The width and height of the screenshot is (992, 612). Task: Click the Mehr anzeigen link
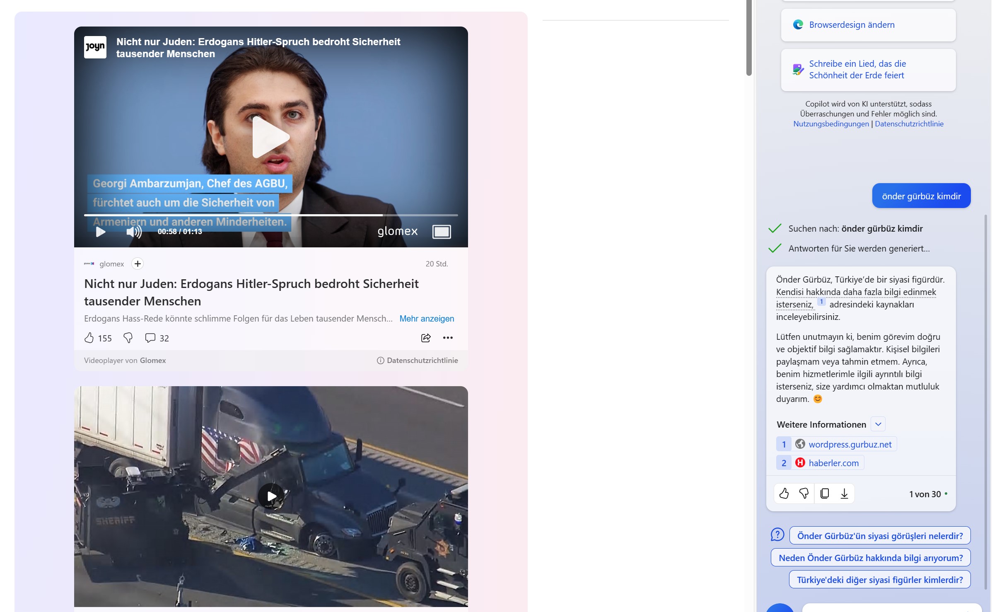coord(427,318)
